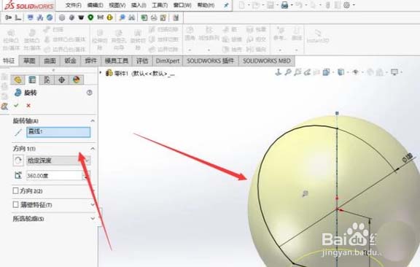Click Zoom to Fit in view toolbar
This screenshot has height=267, width=420.
279,71
